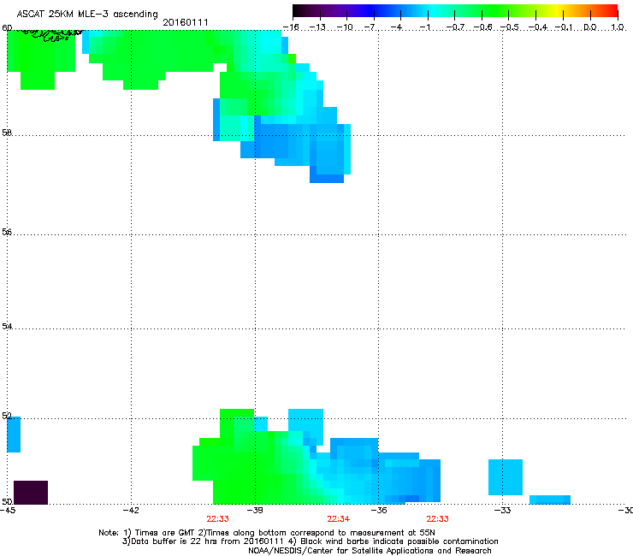The height and width of the screenshot is (556, 633).
Task: Click the -0.7 colorbar tick label
Action: tap(455, 27)
